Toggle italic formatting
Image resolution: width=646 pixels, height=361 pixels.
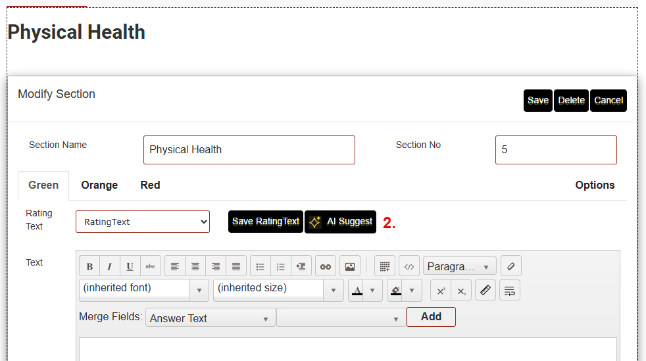(110, 266)
